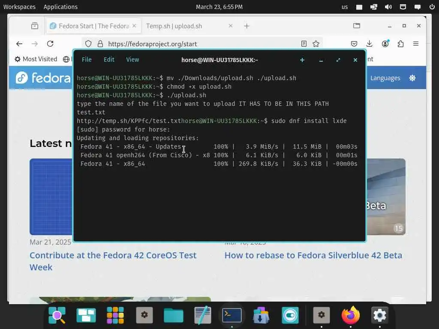Reload the Fedora start page
Image resolution: width=439 pixels, height=329 pixels.
(x=50, y=44)
